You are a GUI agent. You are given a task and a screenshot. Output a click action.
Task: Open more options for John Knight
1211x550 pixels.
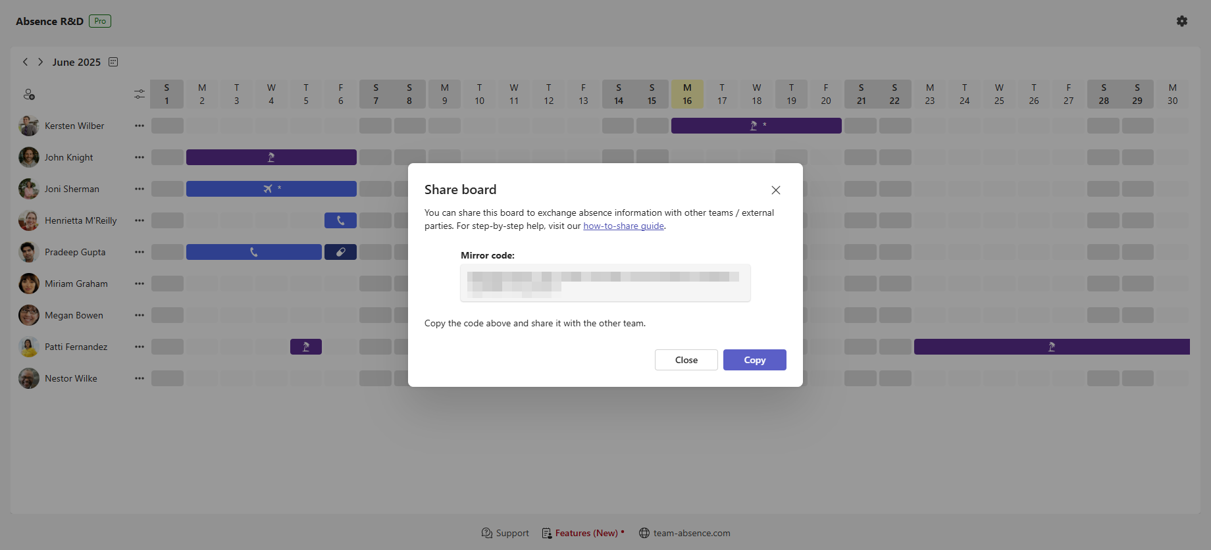pos(140,157)
